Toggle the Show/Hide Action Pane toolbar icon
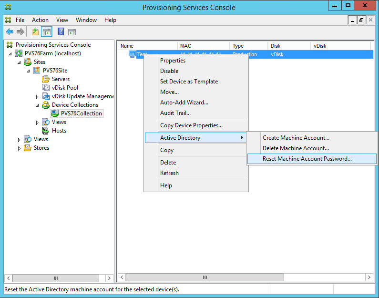The width and height of the screenshot is (379, 298). pyautogui.click(x=72, y=32)
